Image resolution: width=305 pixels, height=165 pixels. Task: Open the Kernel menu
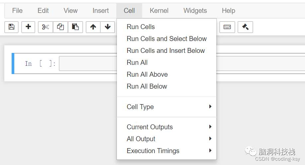[159, 11]
